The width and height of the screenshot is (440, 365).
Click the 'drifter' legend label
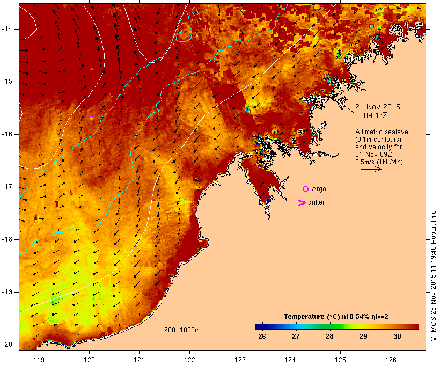316,202
